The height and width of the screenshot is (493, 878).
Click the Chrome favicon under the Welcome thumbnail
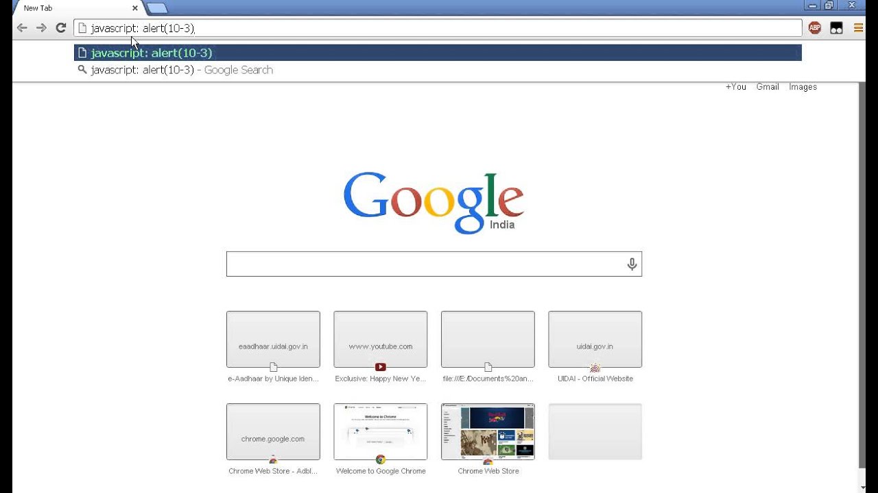coord(380,459)
